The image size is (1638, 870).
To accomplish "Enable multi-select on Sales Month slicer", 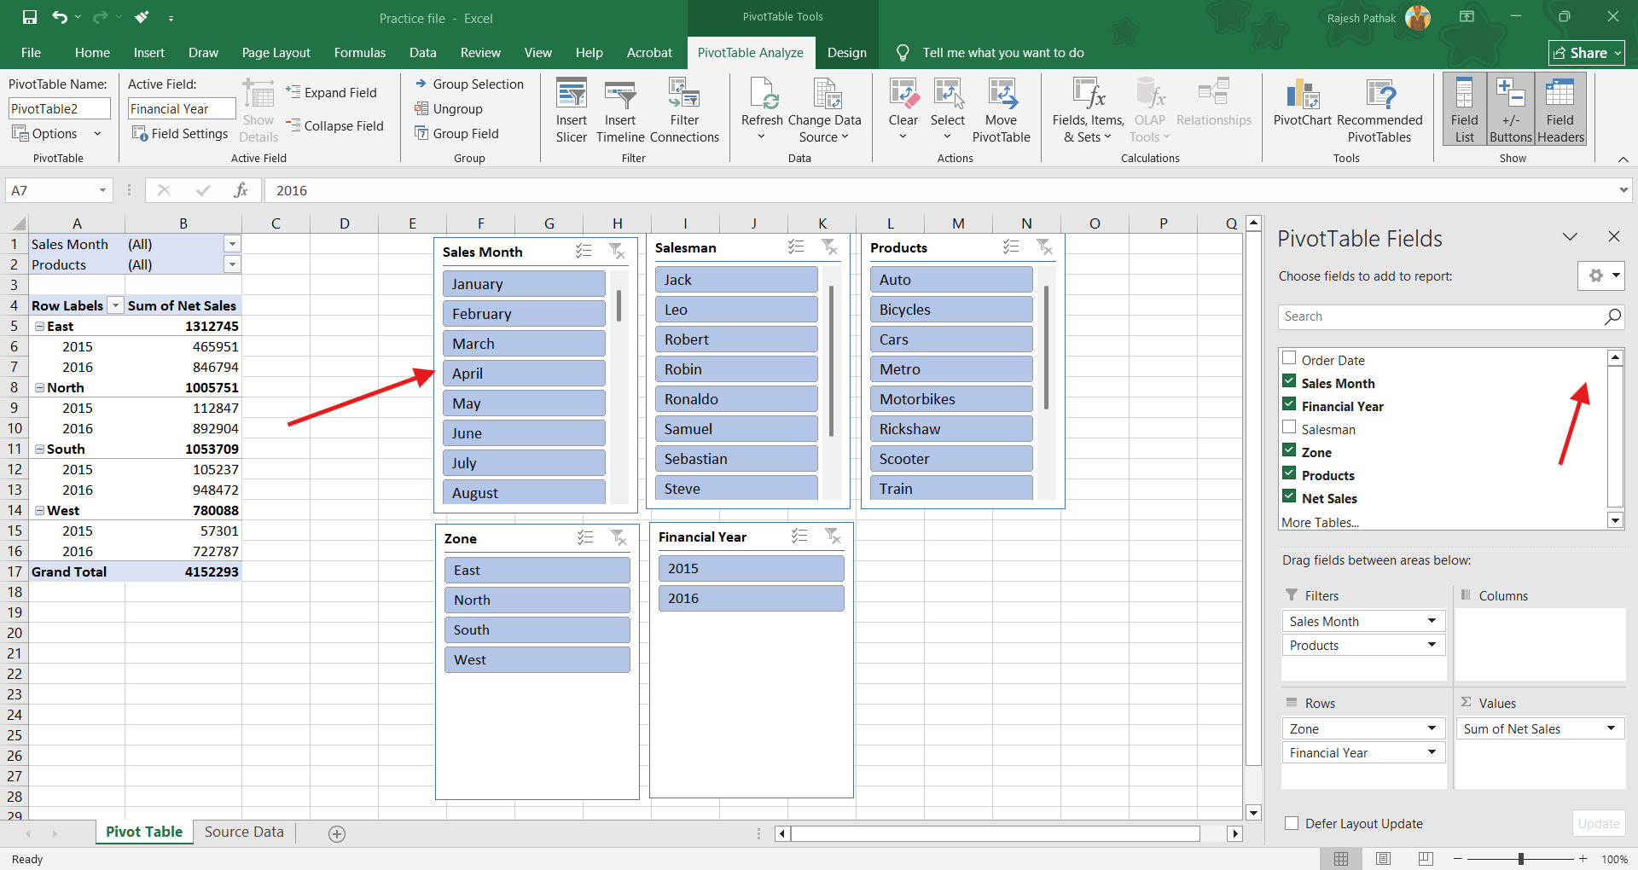I will (584, 251).
